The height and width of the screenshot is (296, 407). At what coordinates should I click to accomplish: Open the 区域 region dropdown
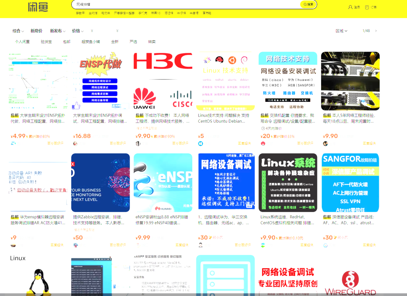pos(341,31)
